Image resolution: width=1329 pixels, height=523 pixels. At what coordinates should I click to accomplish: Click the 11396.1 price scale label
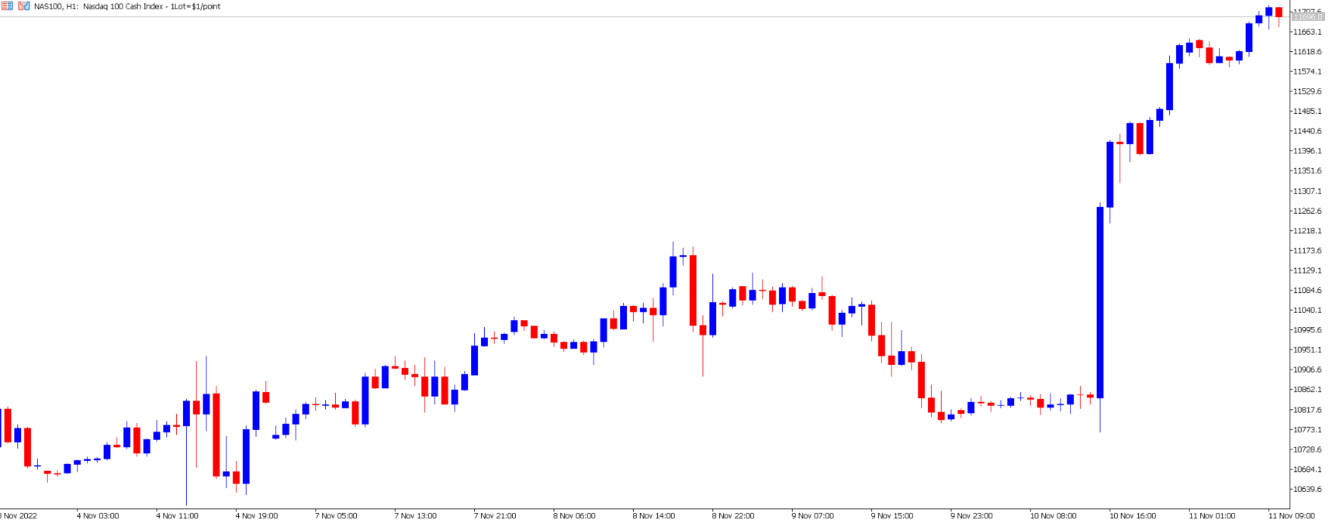[x=1307, y=151]
